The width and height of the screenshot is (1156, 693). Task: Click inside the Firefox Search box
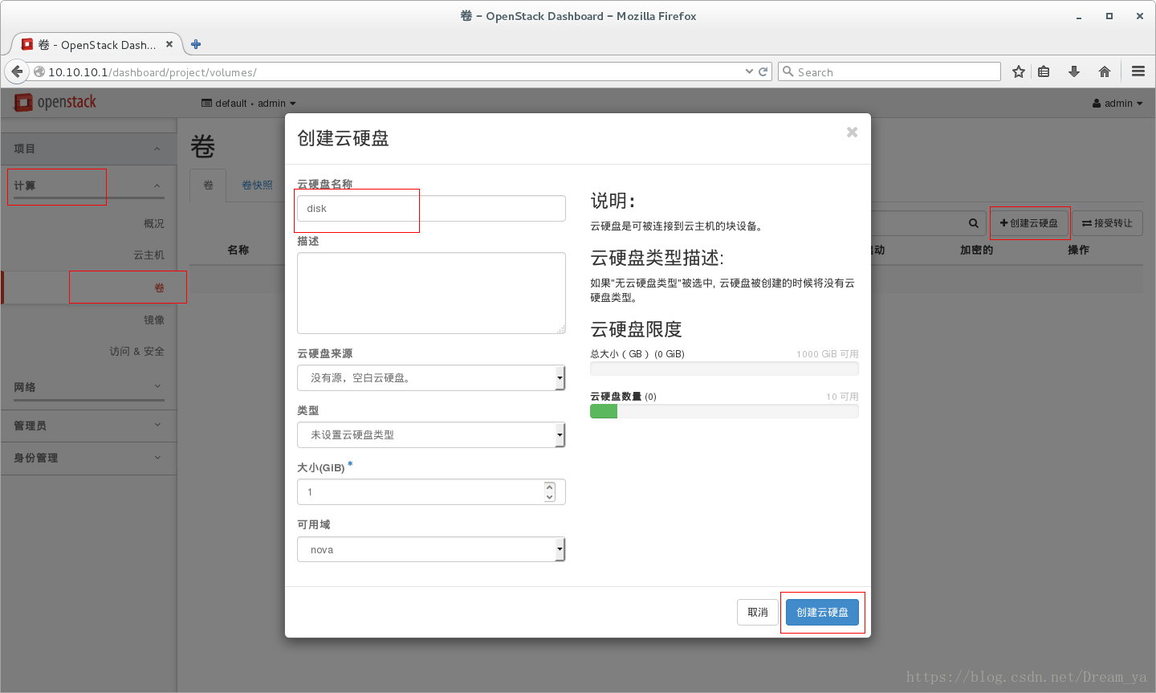(x=889, y=71)
